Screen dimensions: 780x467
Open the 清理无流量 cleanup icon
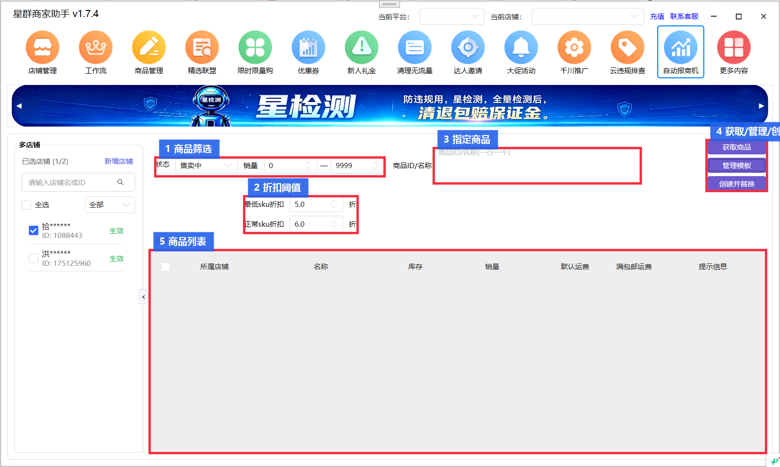pos(415,47)
